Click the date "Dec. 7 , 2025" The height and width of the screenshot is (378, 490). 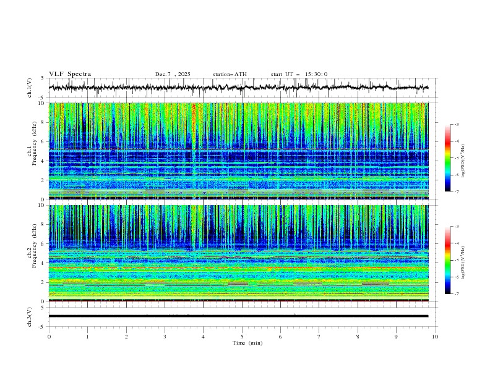pos(173,74)
